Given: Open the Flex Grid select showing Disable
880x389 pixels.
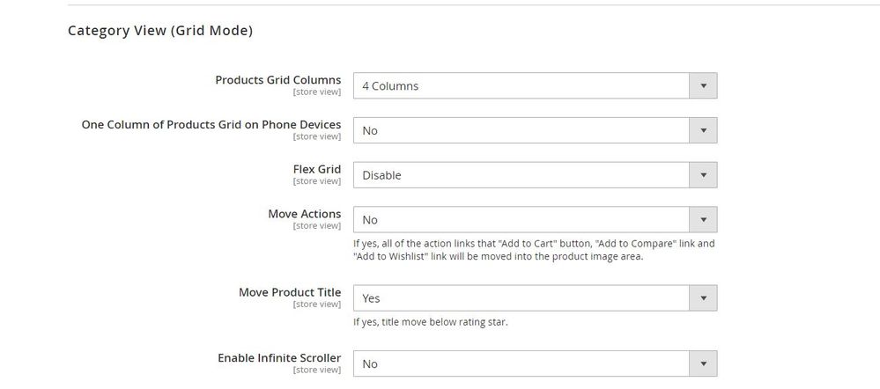Looking at the screenshot, I should (x=535, y=175).
